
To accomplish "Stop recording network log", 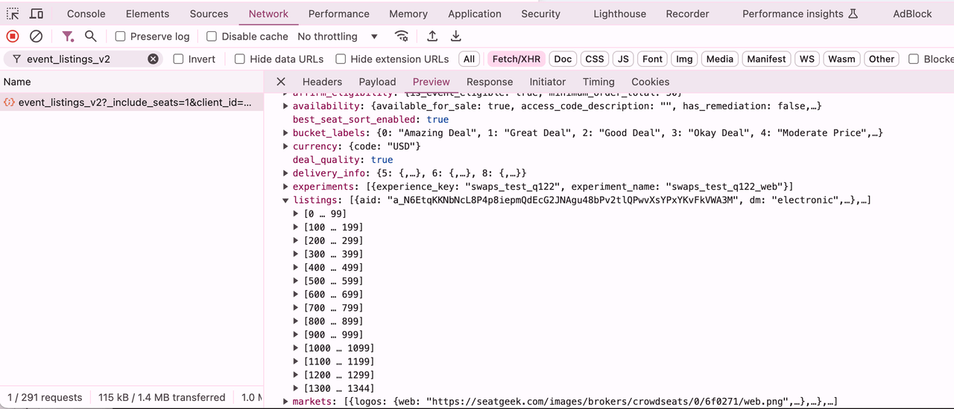I will point(13,36).
